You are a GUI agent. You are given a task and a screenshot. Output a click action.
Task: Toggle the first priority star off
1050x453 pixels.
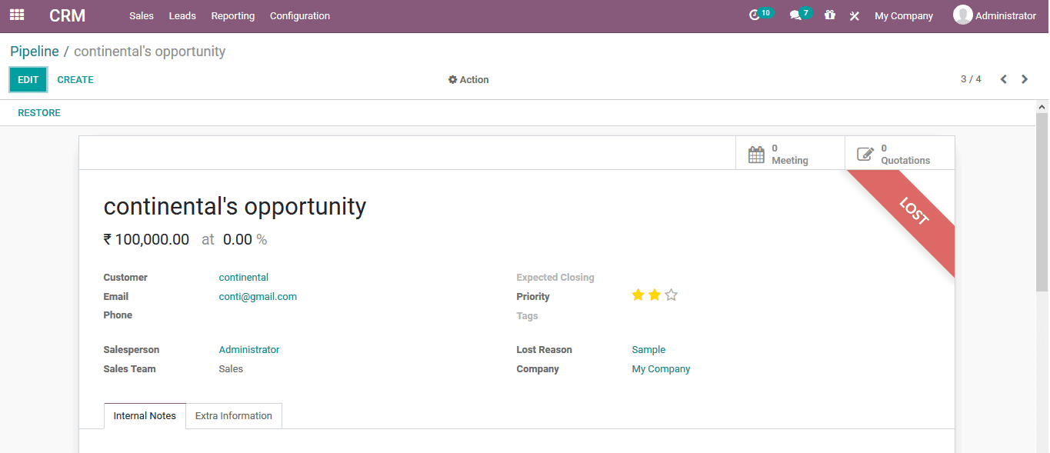[x=637, y=295]
